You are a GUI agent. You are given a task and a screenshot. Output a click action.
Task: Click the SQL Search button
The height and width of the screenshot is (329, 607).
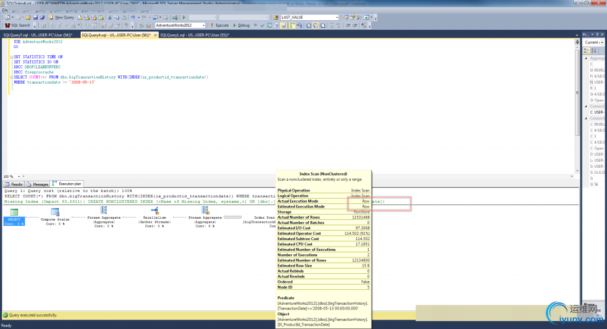pos(17,25)
